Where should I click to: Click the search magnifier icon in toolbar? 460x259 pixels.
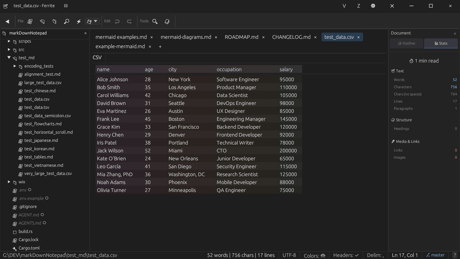[66, 21]
